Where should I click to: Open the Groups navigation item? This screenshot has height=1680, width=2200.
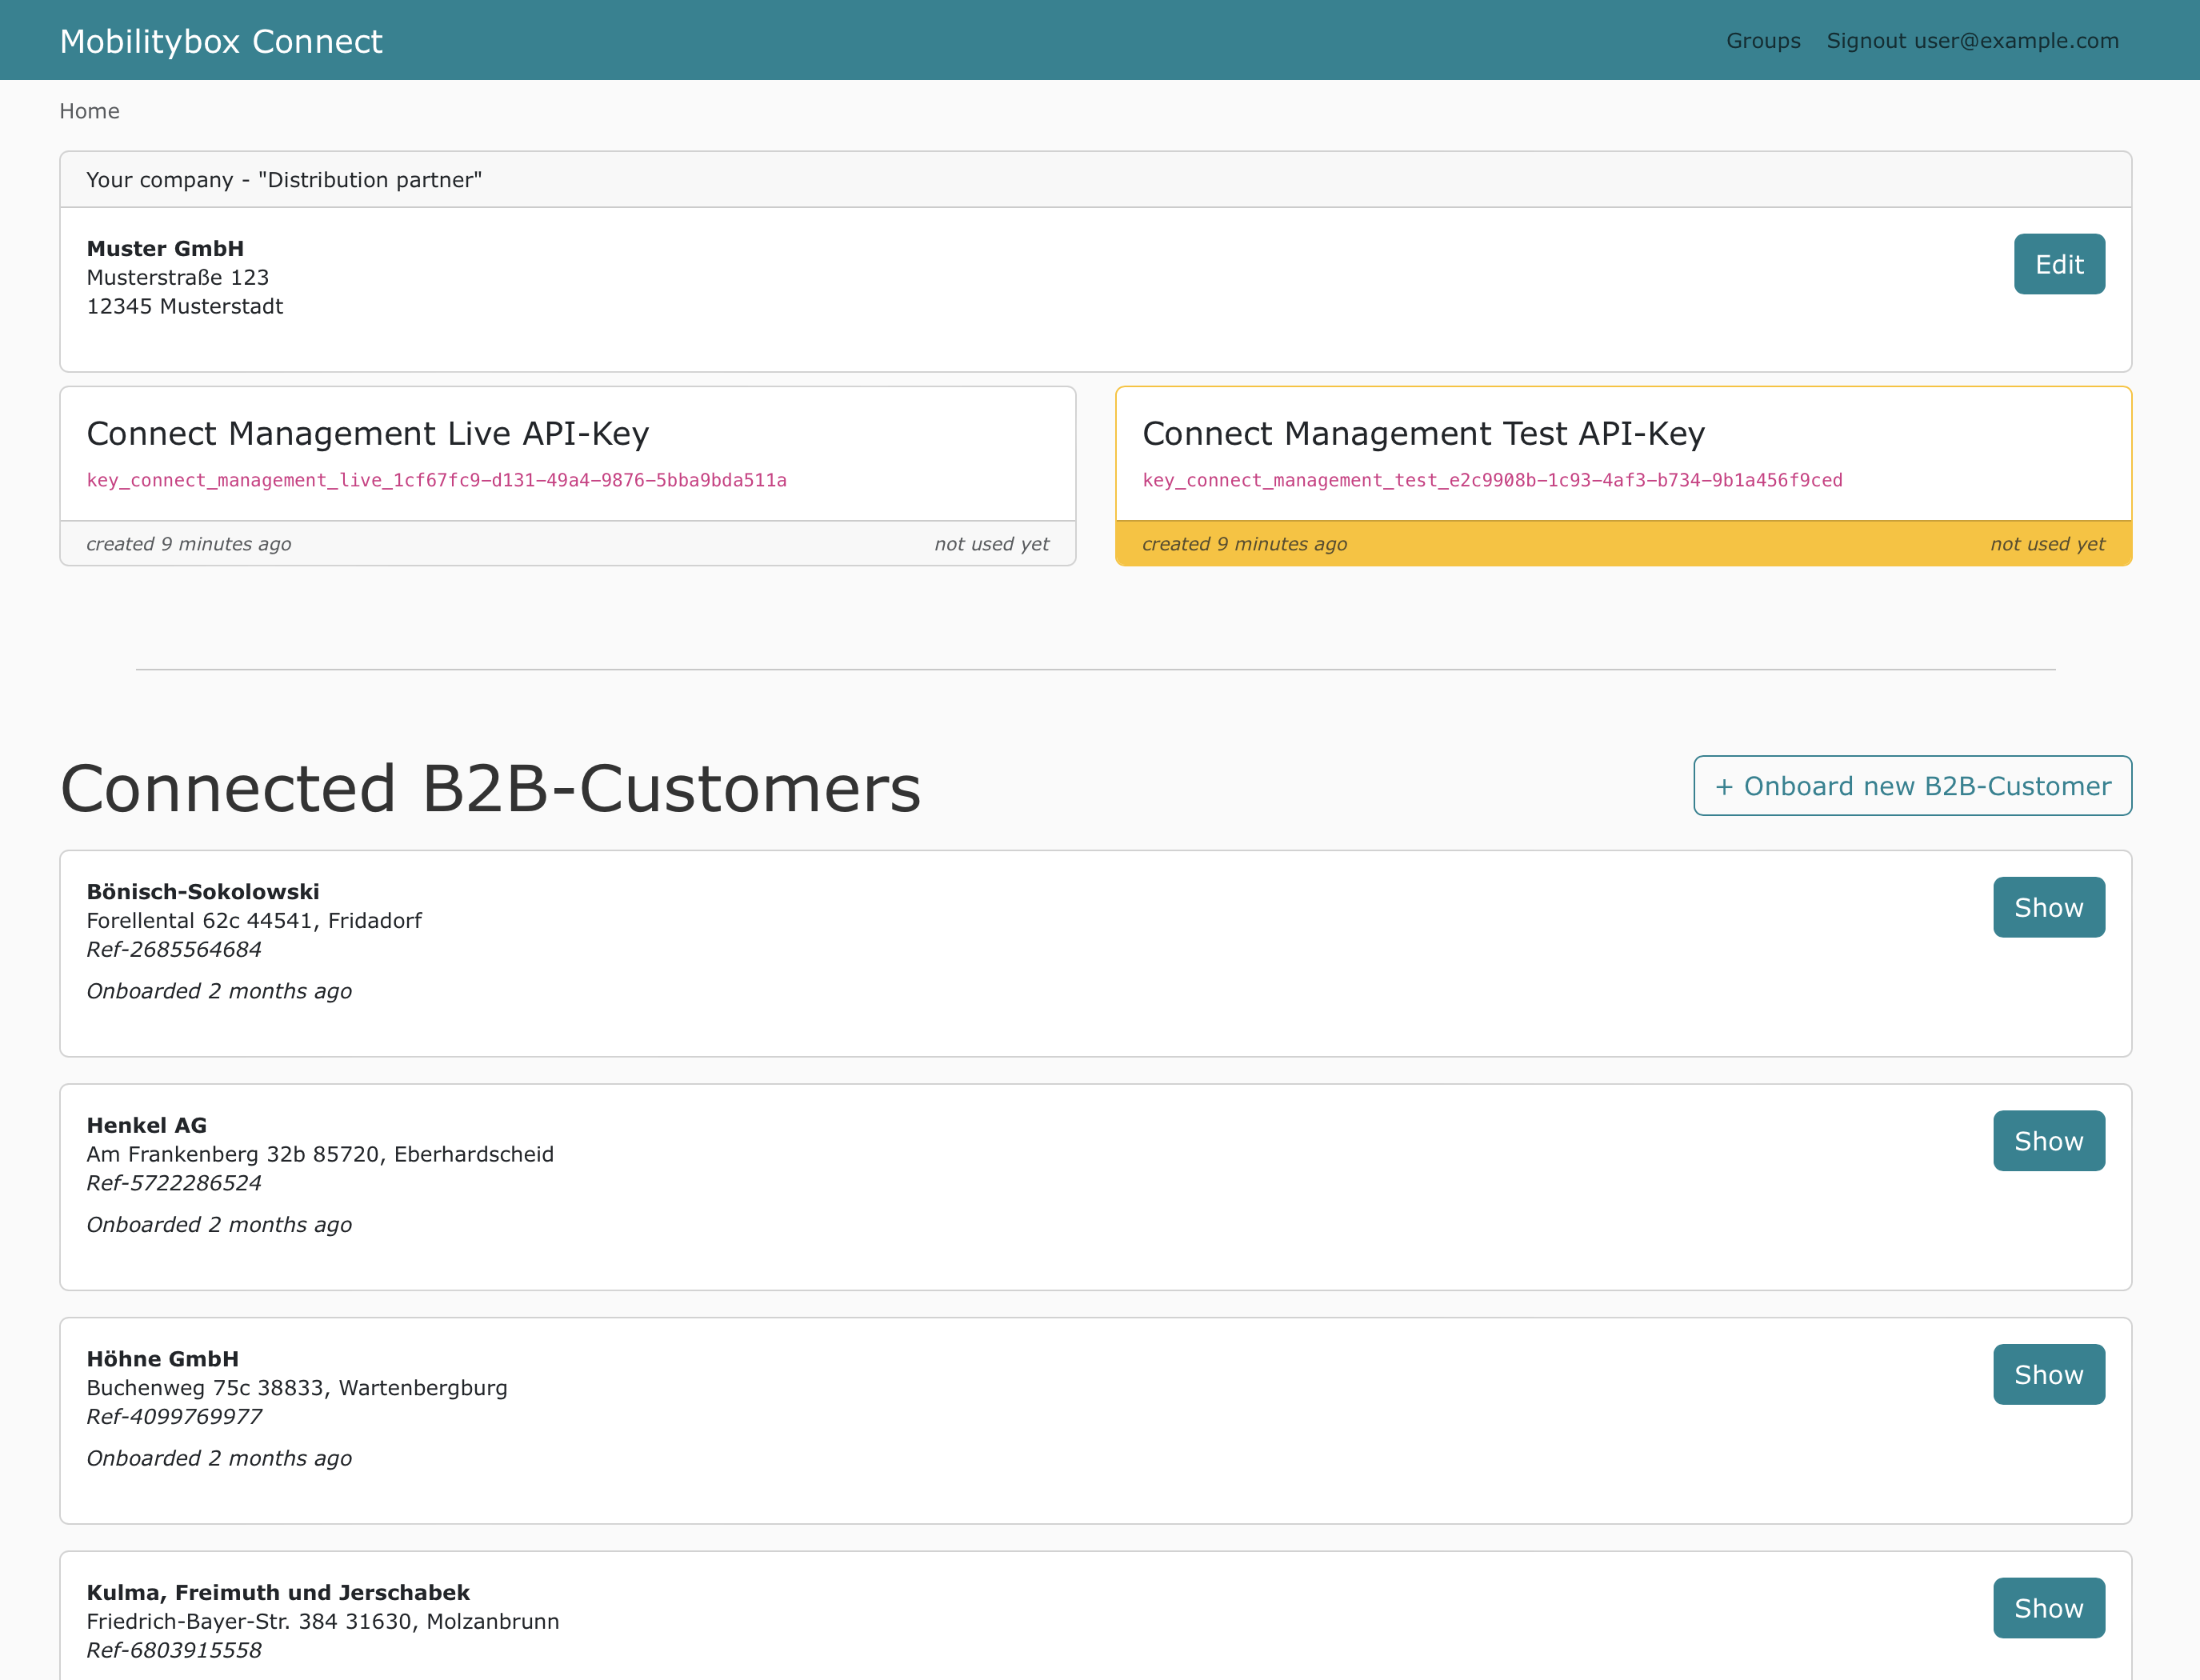click(1763, 41)
